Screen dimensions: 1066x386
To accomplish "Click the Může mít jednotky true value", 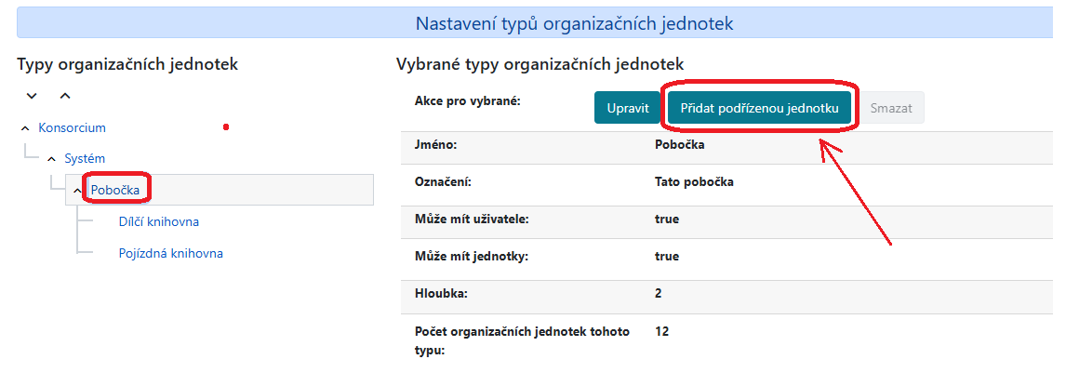I will tap(667, 257).
